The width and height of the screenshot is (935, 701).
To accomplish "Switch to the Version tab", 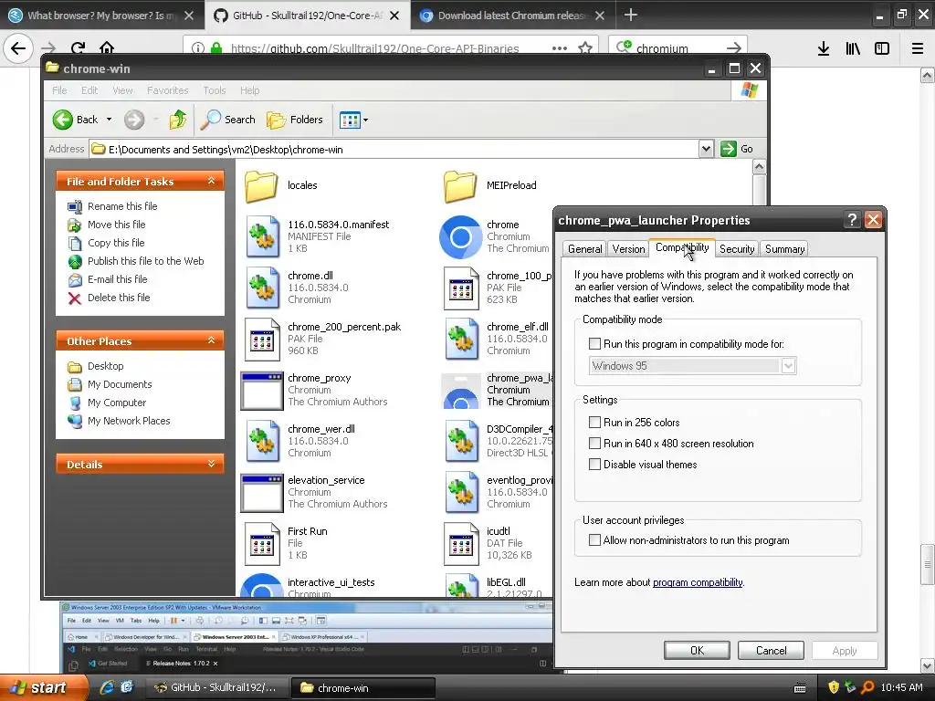I will click(628, 249).
